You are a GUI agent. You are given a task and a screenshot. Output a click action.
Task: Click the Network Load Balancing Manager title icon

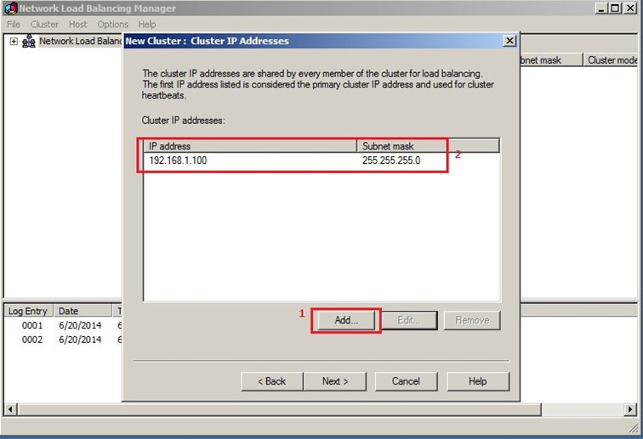11,8
